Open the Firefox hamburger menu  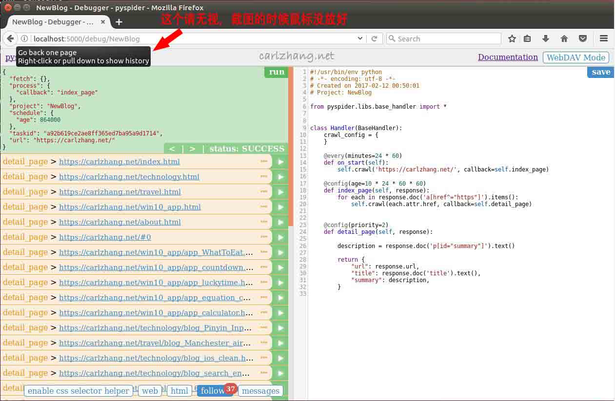pos(603,38)
